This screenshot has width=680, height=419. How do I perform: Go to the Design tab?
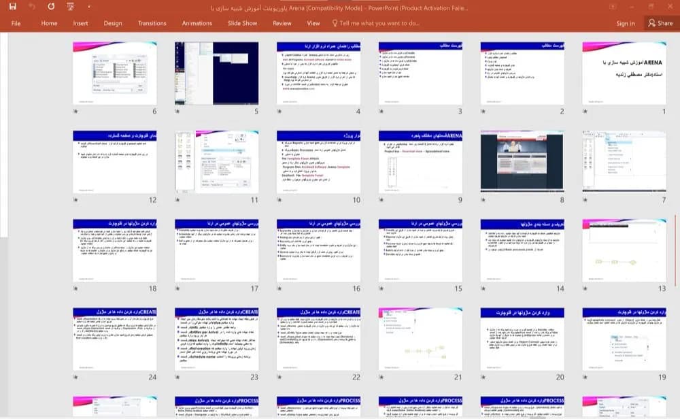pyautogui.click(x=113, y=23)
